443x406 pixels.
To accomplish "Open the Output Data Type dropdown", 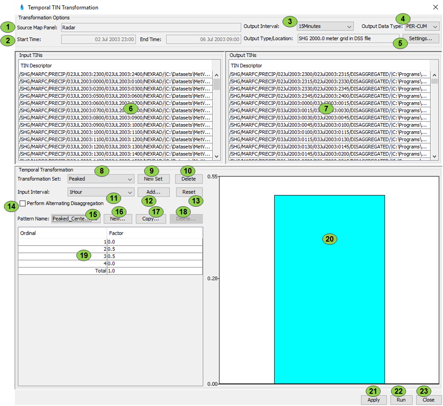I will 422,26.
